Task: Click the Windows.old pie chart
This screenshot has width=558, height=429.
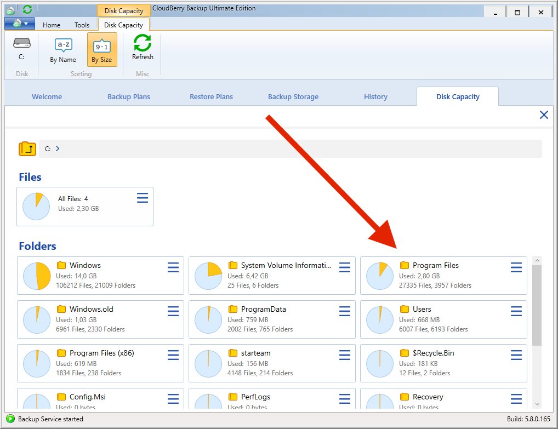Action: click(37, 320)
